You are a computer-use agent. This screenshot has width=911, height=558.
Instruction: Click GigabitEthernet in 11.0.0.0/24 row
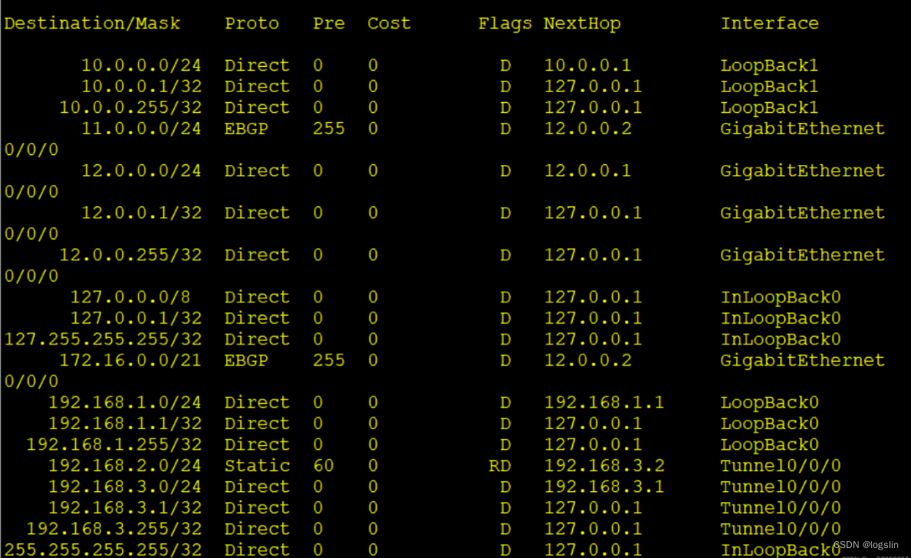[x=802, y=128]
